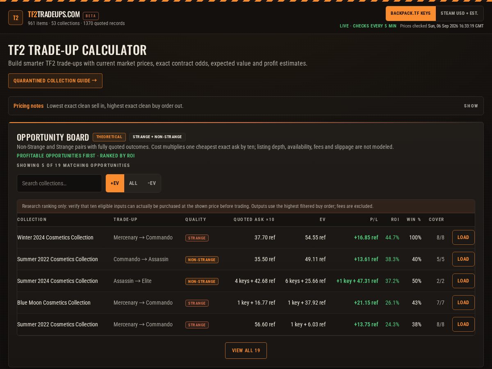This screenshot has height=369, width=492.
Task: Load Summer 2022 Mercenary to Commando trade-up
Action: [x=463, y=324]
